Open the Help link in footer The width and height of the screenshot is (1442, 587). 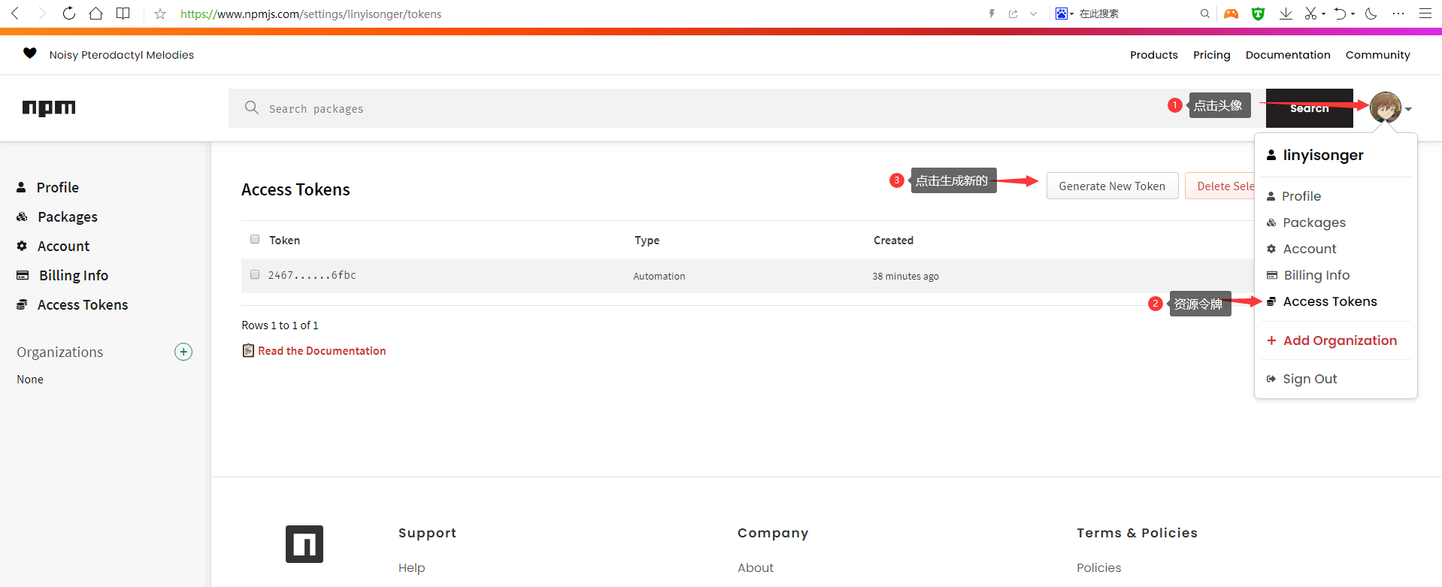coord(411,567)
